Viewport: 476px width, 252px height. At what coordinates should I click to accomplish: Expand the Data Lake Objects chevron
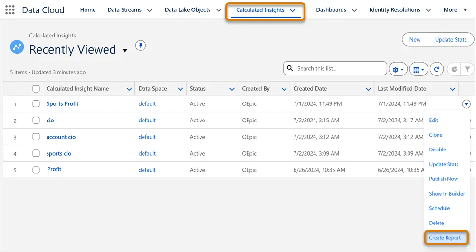pos(219,10)
